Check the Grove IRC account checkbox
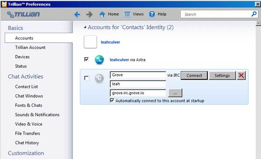Viewport: 261px width, 159px height. [87, 78]
